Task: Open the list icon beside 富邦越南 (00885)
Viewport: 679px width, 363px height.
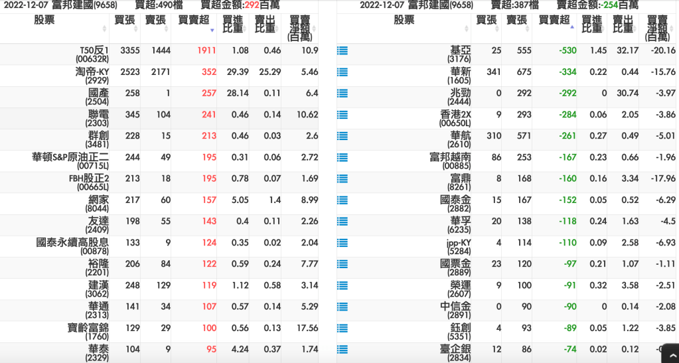Action: [342, 157]
